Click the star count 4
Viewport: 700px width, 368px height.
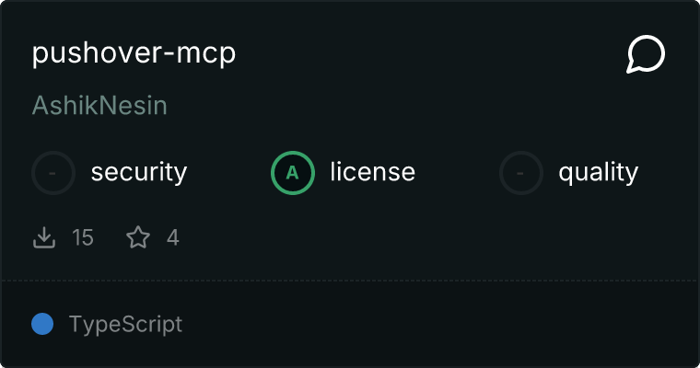pos(173,237)
